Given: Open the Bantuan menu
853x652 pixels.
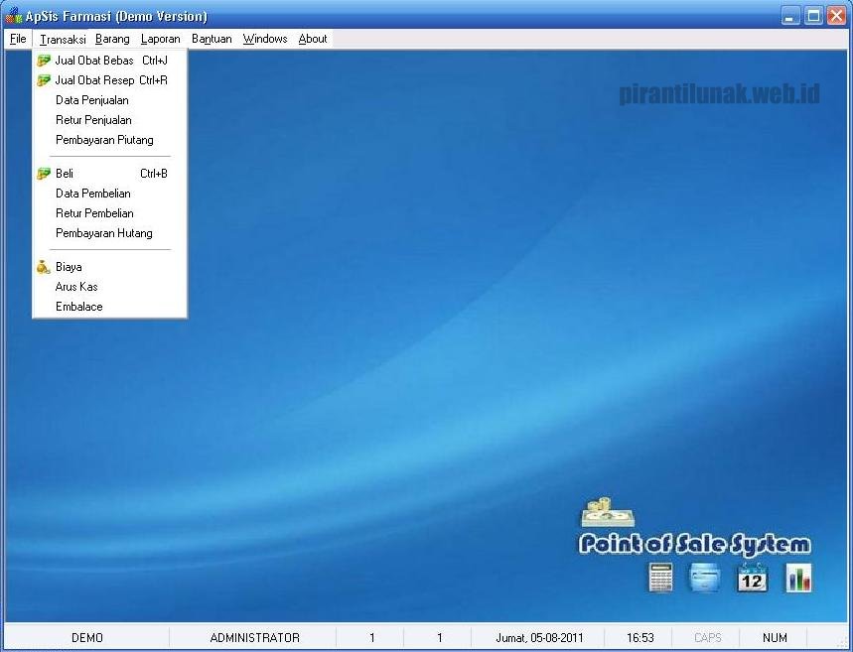Looking at the screenshot, I should [x=212, y=39].
